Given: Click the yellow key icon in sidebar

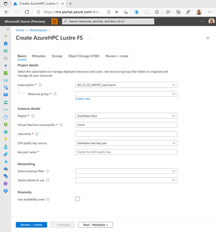Looking at the screenshot, I should tap(6, 139).
